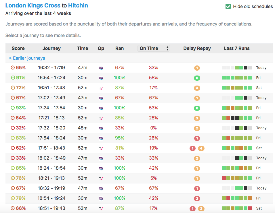The width and height of the screenshot is (275, 213).
Task: Select the 18:24 - 18:54 journey time
Action: (x=51, y=168)
